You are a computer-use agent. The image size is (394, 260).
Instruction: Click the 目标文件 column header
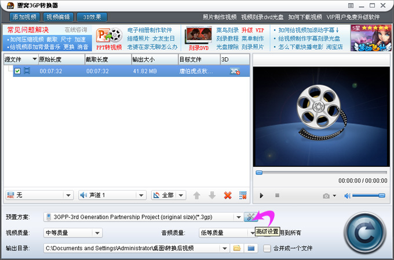(199, 60)
